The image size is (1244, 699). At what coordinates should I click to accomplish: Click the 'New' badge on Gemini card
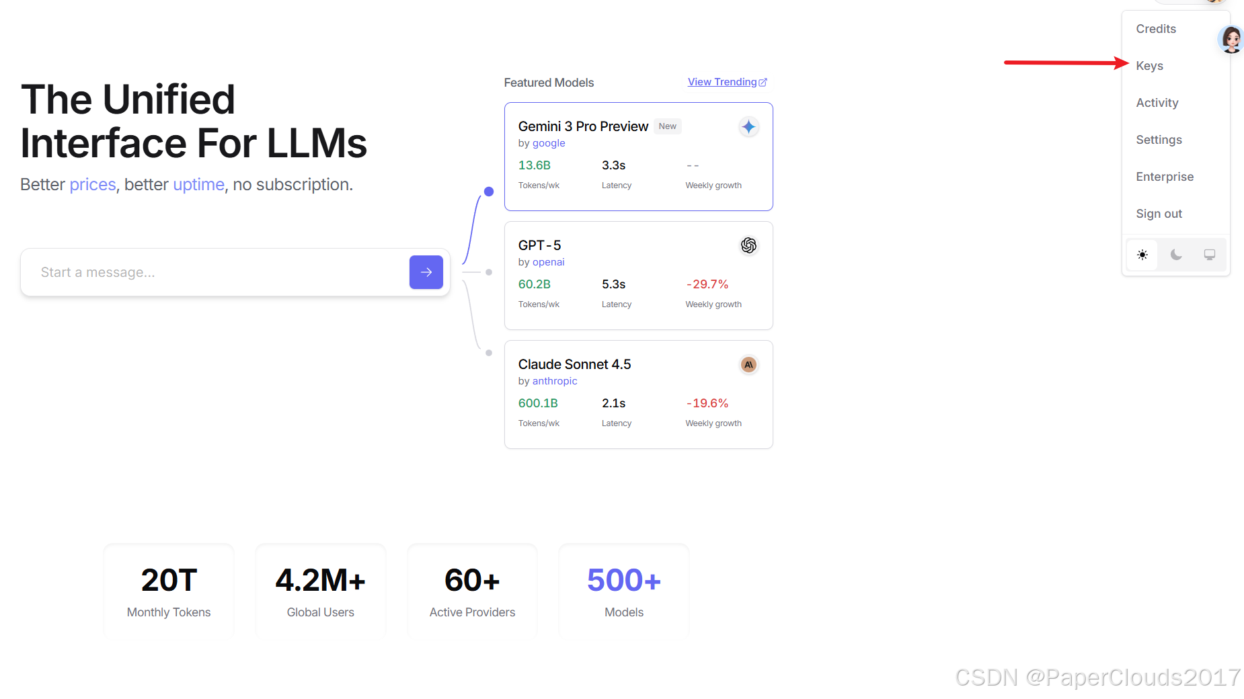pos(668,126)
